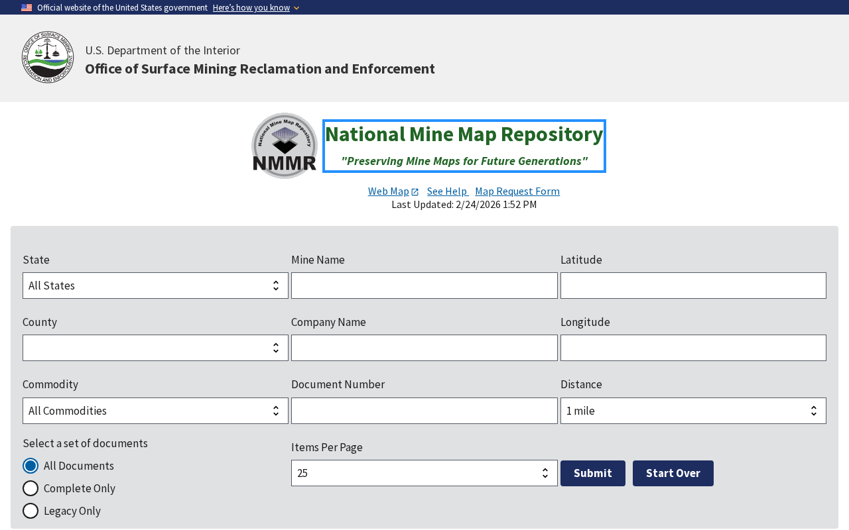Click into the Latitude input box
This screenshot has width=849, height=530.
point(693,286)
